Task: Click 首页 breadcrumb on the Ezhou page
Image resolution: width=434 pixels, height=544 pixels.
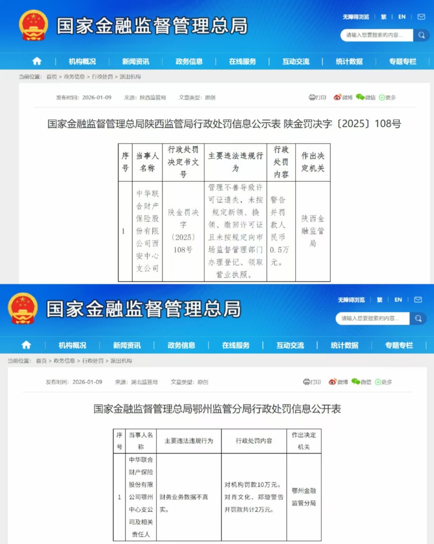Action: tap(41, 361)
